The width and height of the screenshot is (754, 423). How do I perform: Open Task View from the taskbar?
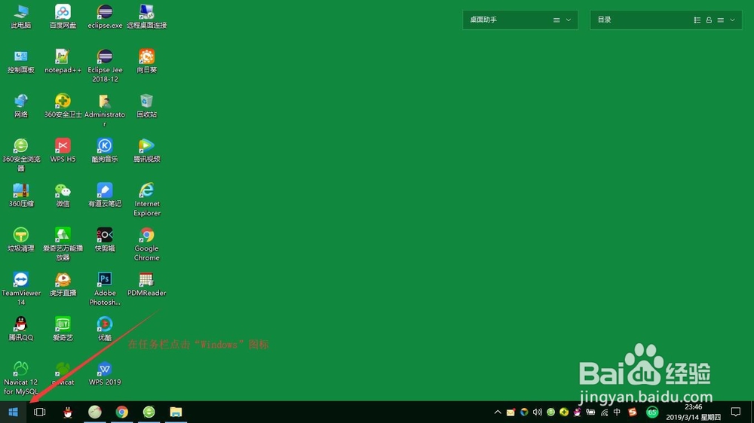coord(39,412)
